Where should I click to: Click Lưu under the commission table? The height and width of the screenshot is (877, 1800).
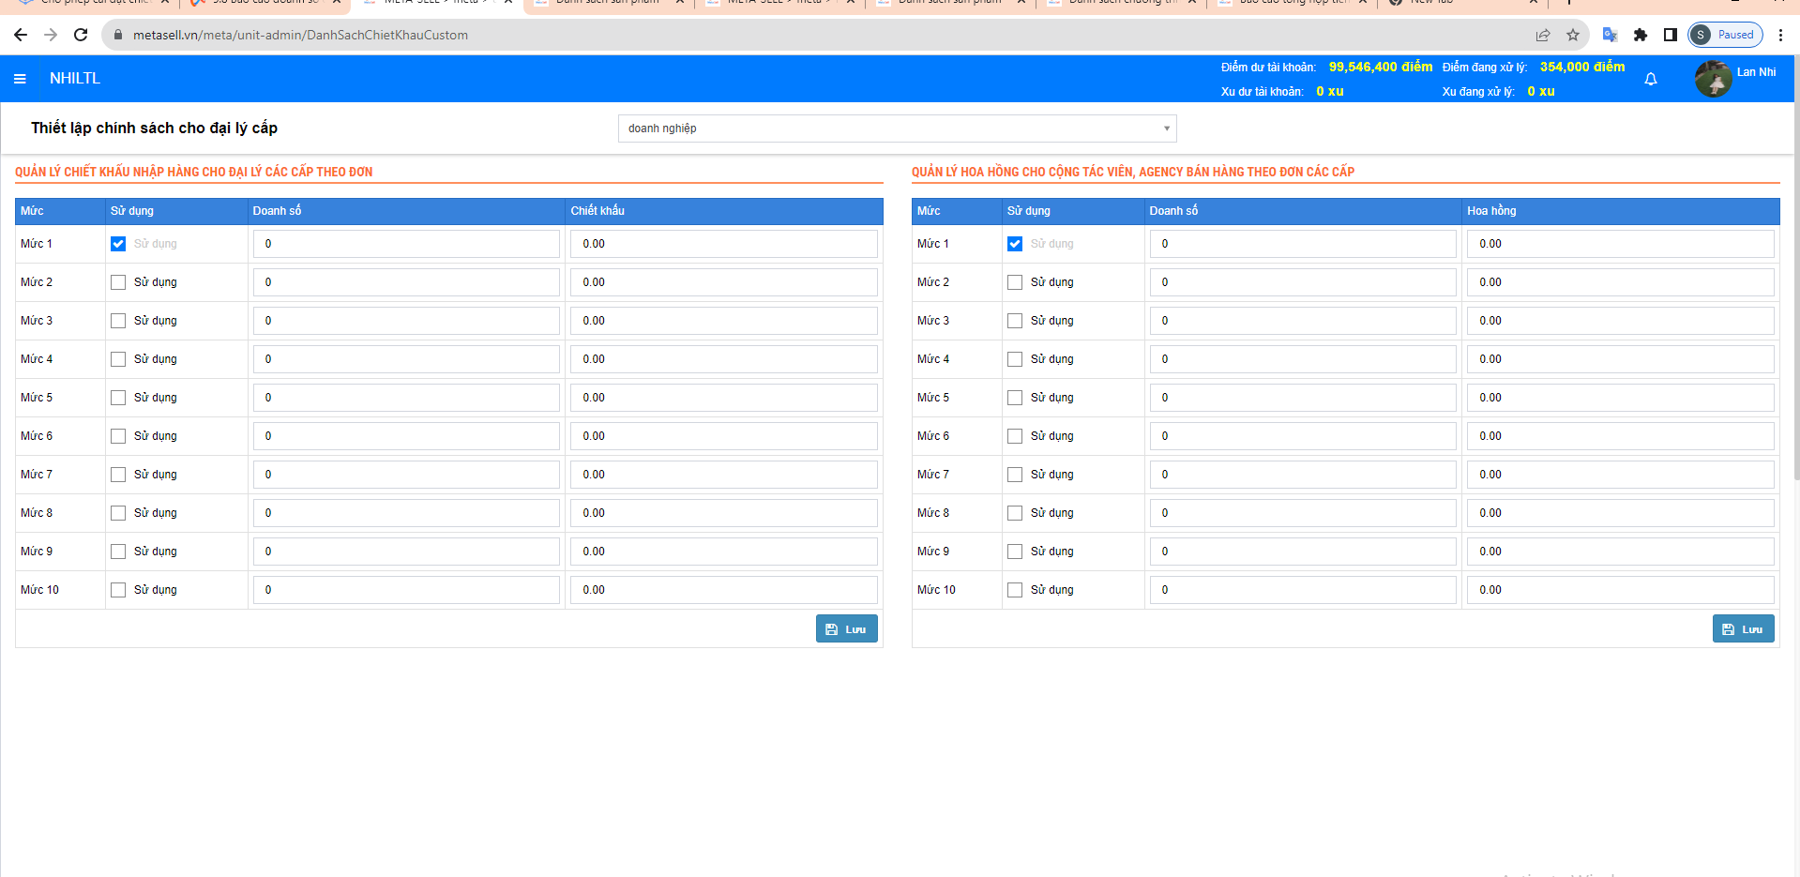pos(1743,629)
